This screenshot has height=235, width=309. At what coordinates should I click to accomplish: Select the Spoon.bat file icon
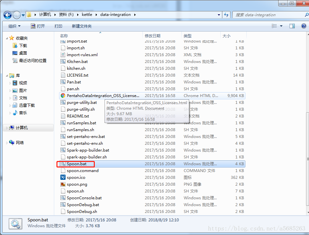(63, 164)
